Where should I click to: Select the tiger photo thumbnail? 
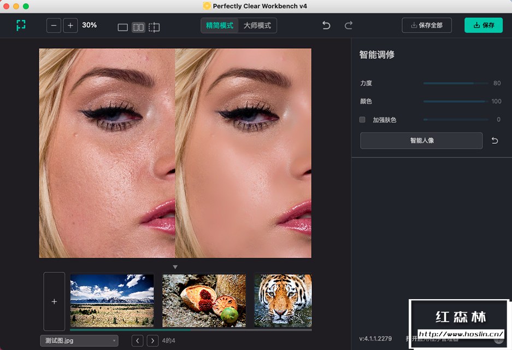point(283,300)
